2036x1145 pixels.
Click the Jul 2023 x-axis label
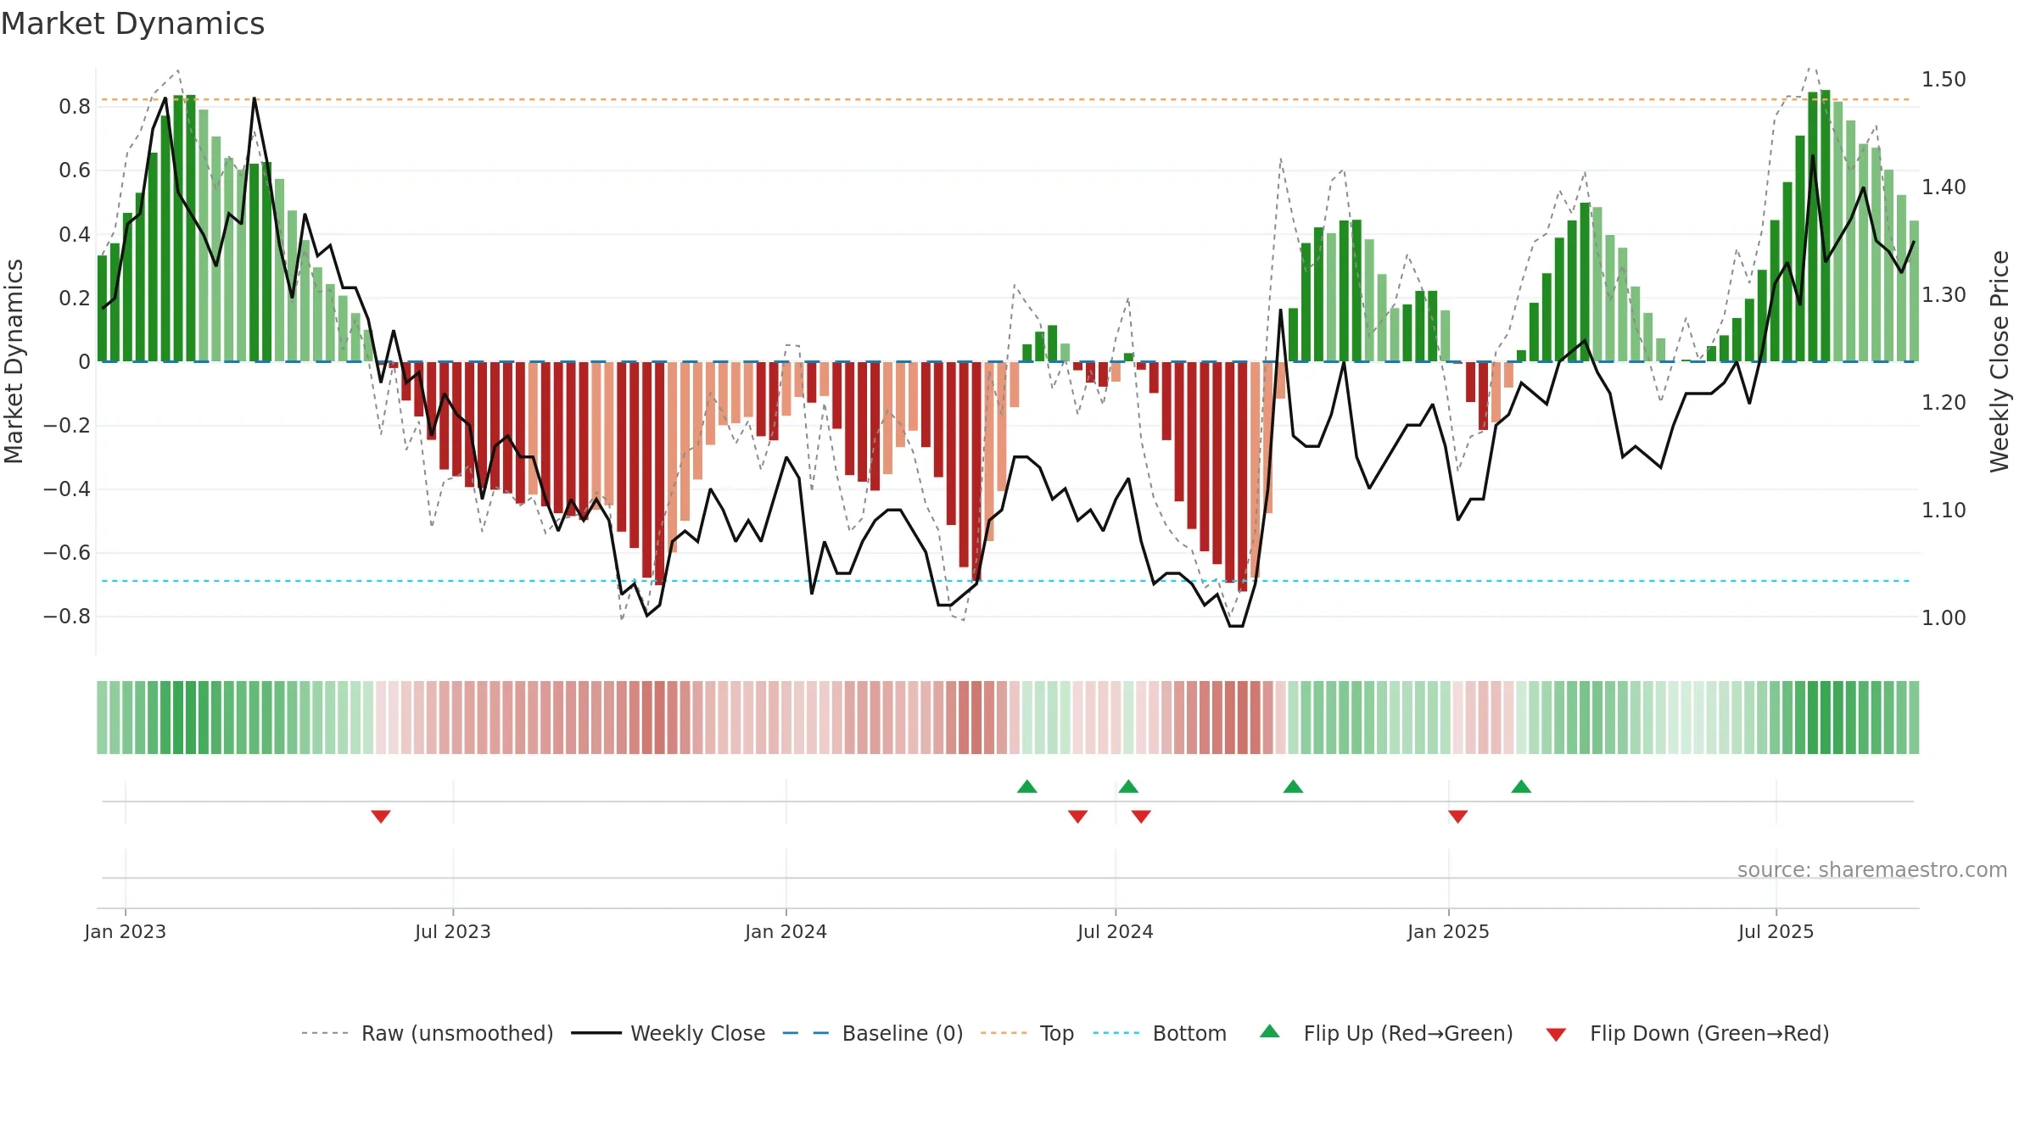point(453,931)
